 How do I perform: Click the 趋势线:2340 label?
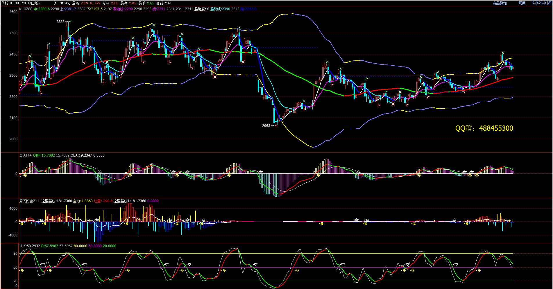coord(220,9)
